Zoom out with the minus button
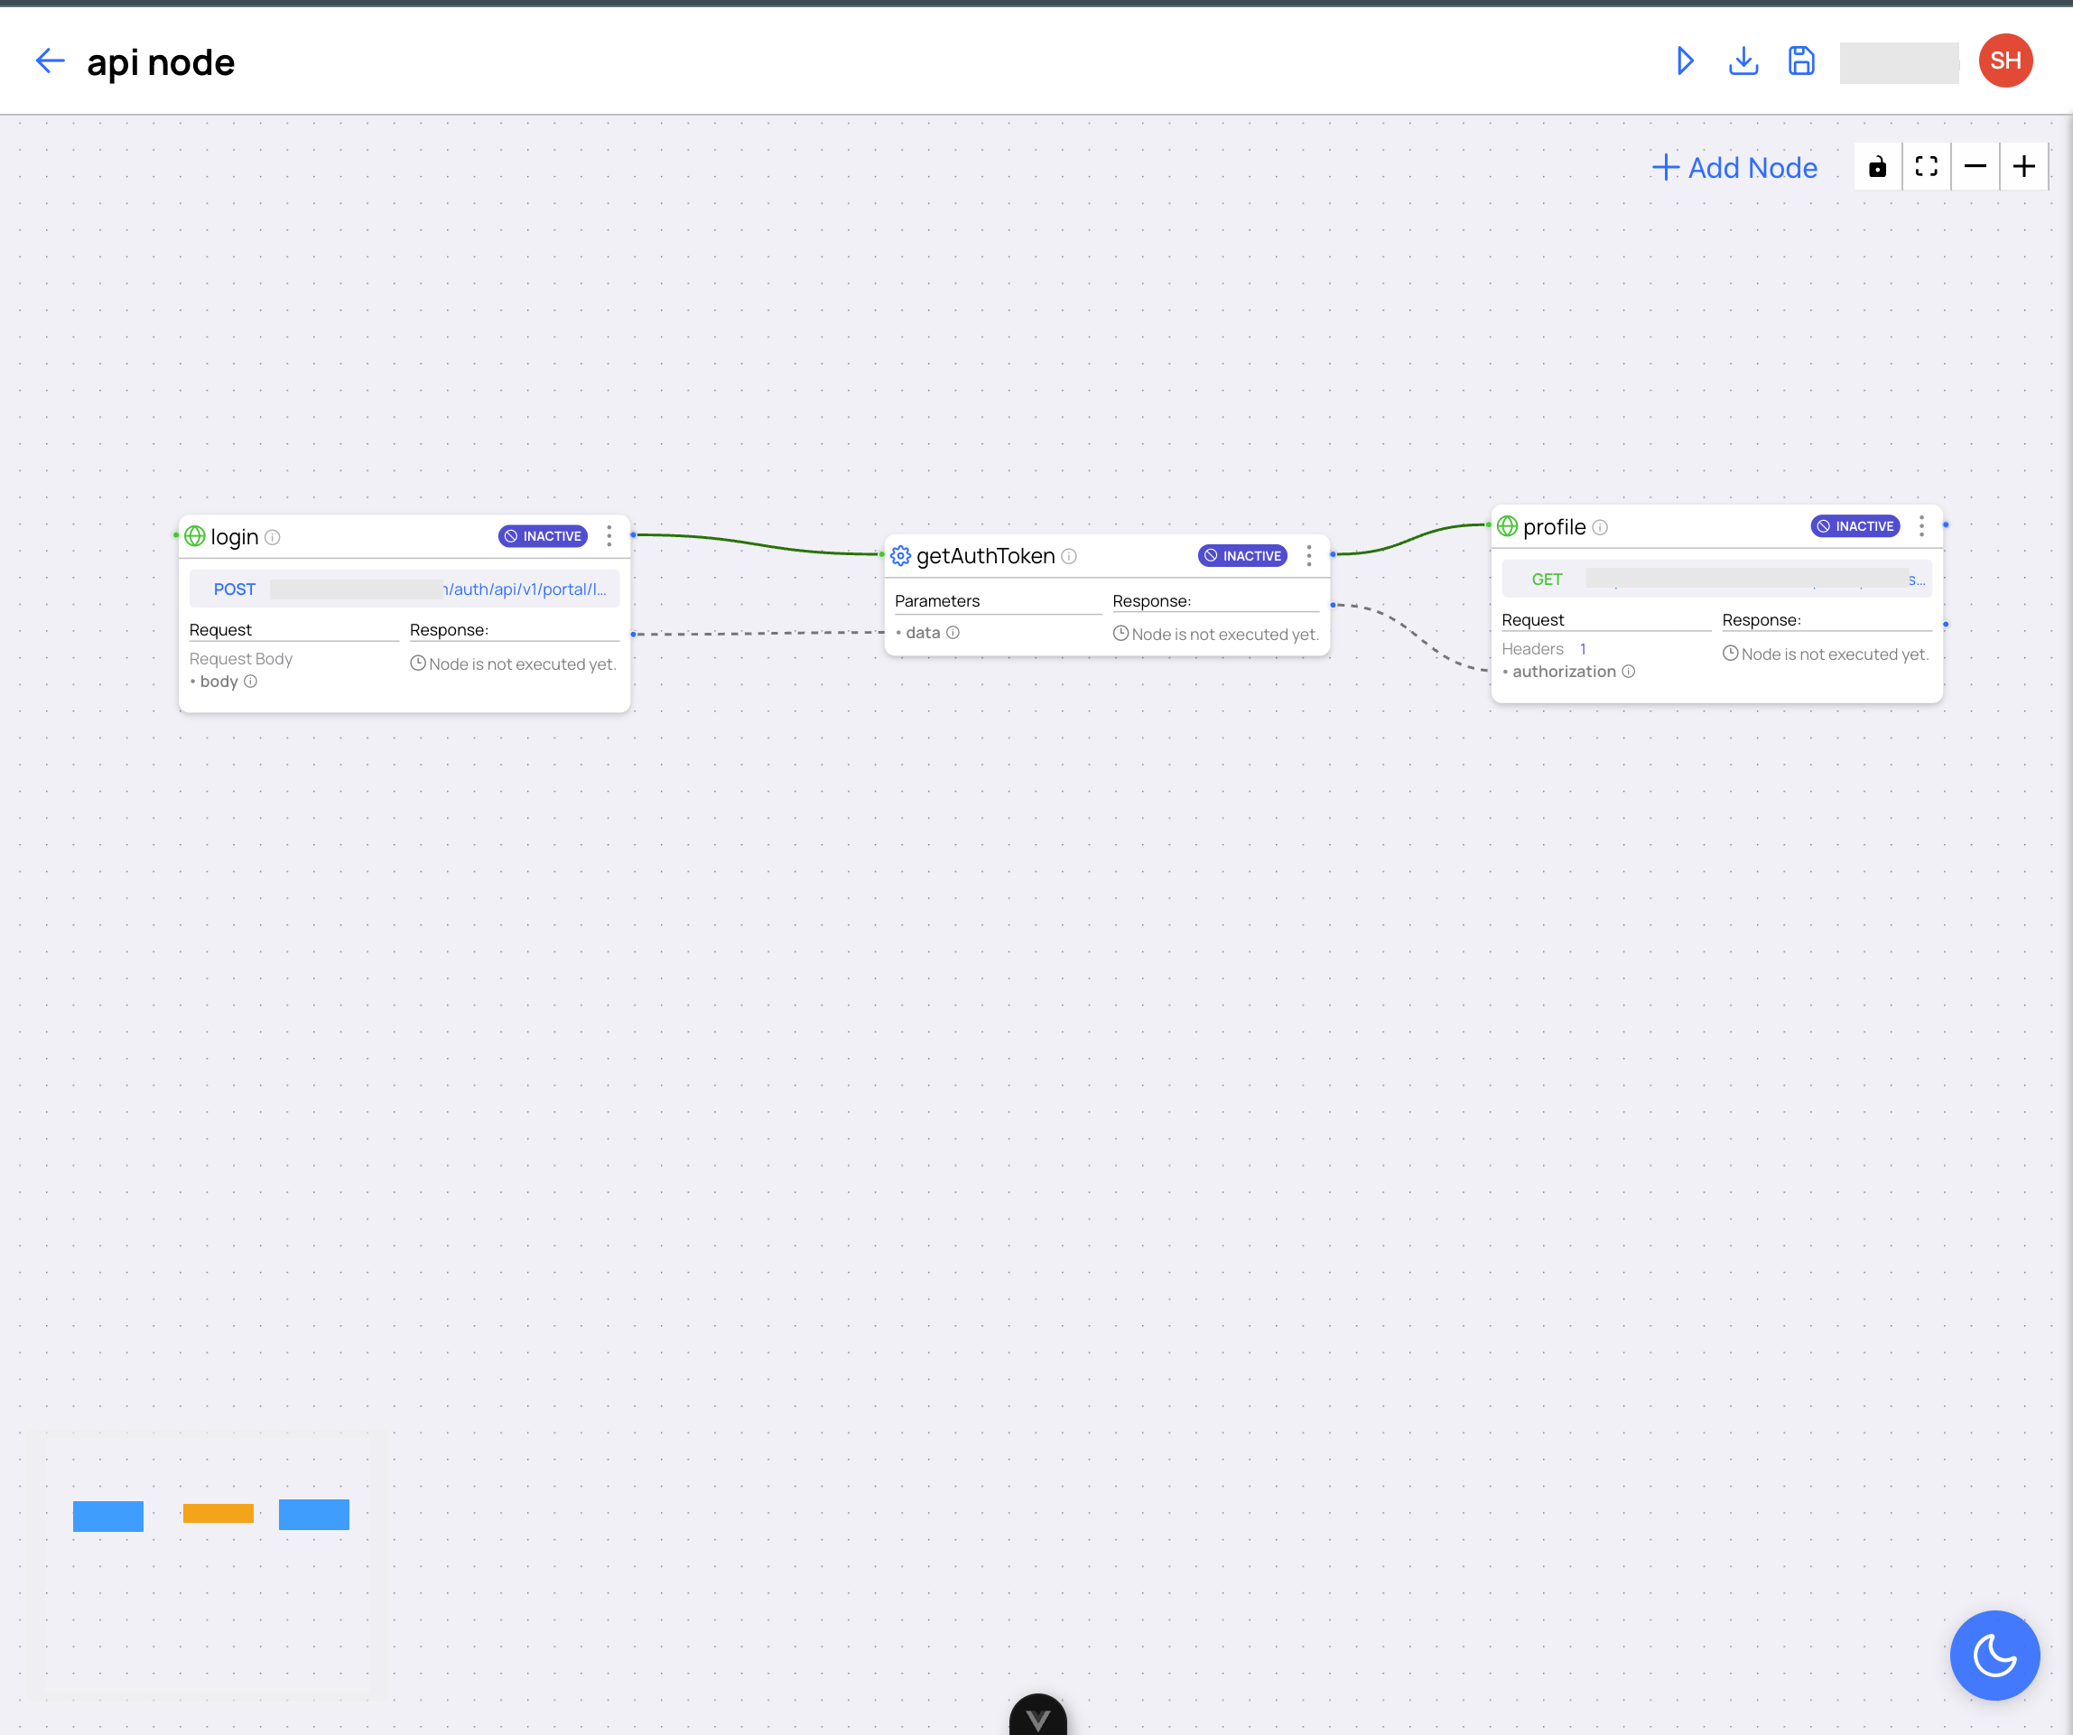Screen dimensions: 2073x1735 [1975, 167]
